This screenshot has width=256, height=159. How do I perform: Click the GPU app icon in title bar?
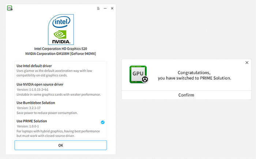(x=10, y=8)
